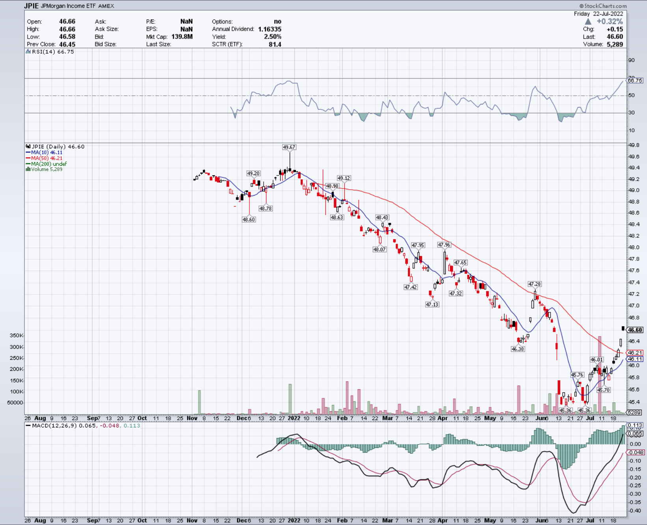The image size is (647, 525).
Task: Click the Prev Close value 46.45
Action: pyautogui.click(x=67, y=44)
